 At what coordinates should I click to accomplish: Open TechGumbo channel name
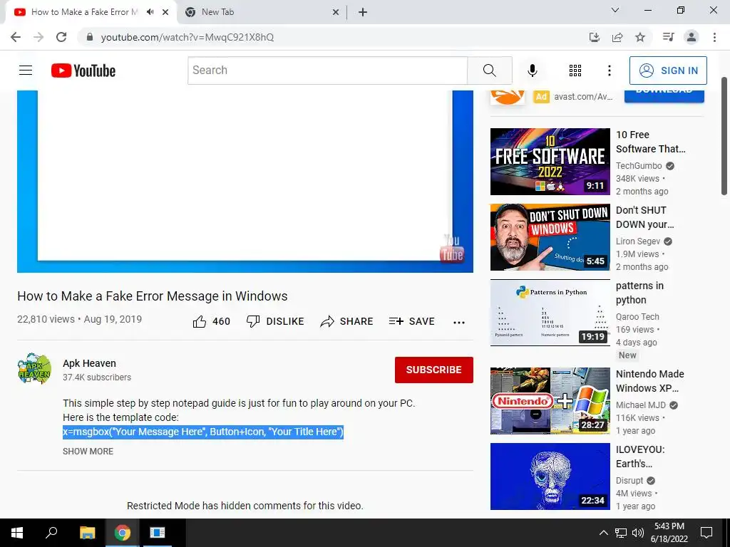pyautogui.click(x=639, y=165)
